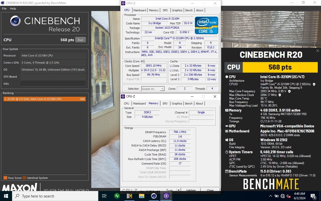Switch to the CPU tab in lower CPU-Z window

127,104
